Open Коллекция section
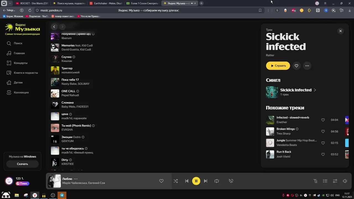 click(x=17, y=92)
